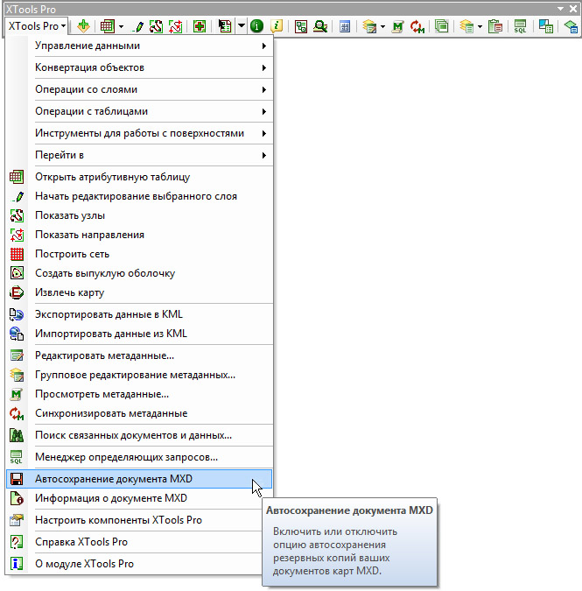
Task: Select 'Синхронизировать метаданные' menu entry
Action: (139, 413)
